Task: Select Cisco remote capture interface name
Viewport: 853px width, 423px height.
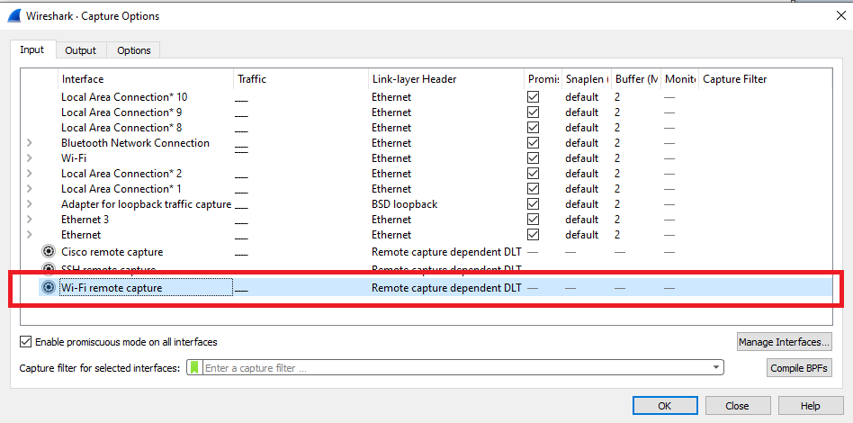Action: click(112, 251)
